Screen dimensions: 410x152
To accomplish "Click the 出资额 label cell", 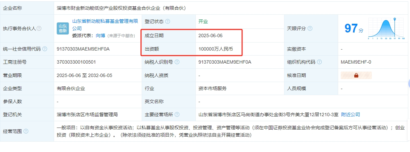I will coord(169,49).
